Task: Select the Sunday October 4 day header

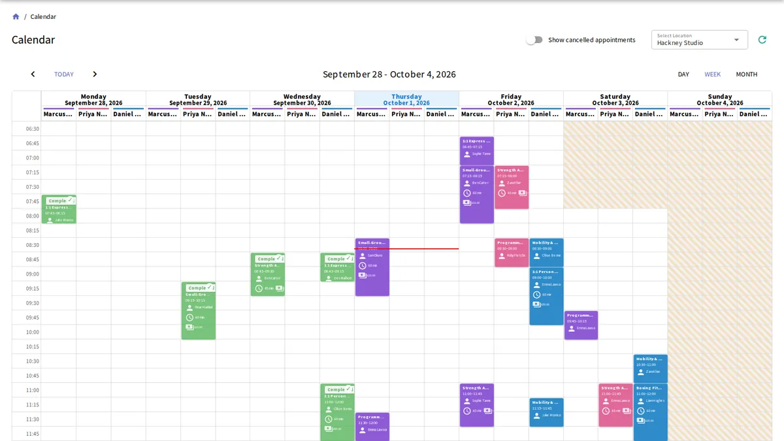Action: point(720,99)
